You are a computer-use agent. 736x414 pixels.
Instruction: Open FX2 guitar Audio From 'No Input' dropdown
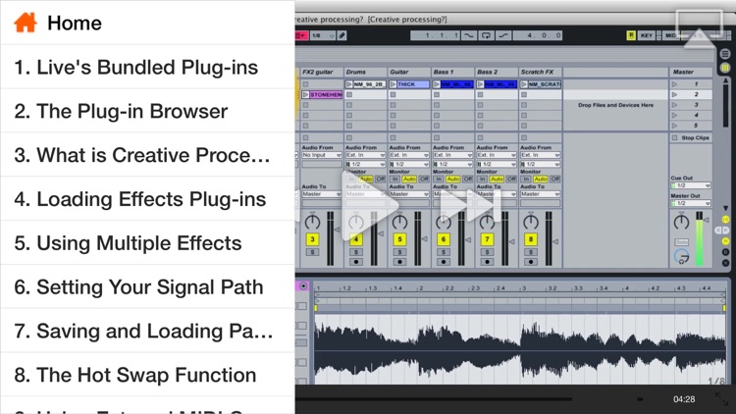(x=322, y=155)
